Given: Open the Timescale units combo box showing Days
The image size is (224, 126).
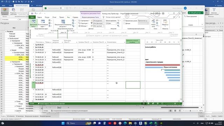Looking at the screenshot, I should tap(111, 23).
